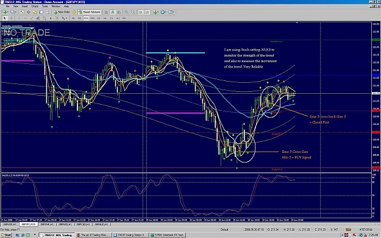Switch to FXCM Trading Station II window
Viewport: 381px width, 238px height.
130,235
